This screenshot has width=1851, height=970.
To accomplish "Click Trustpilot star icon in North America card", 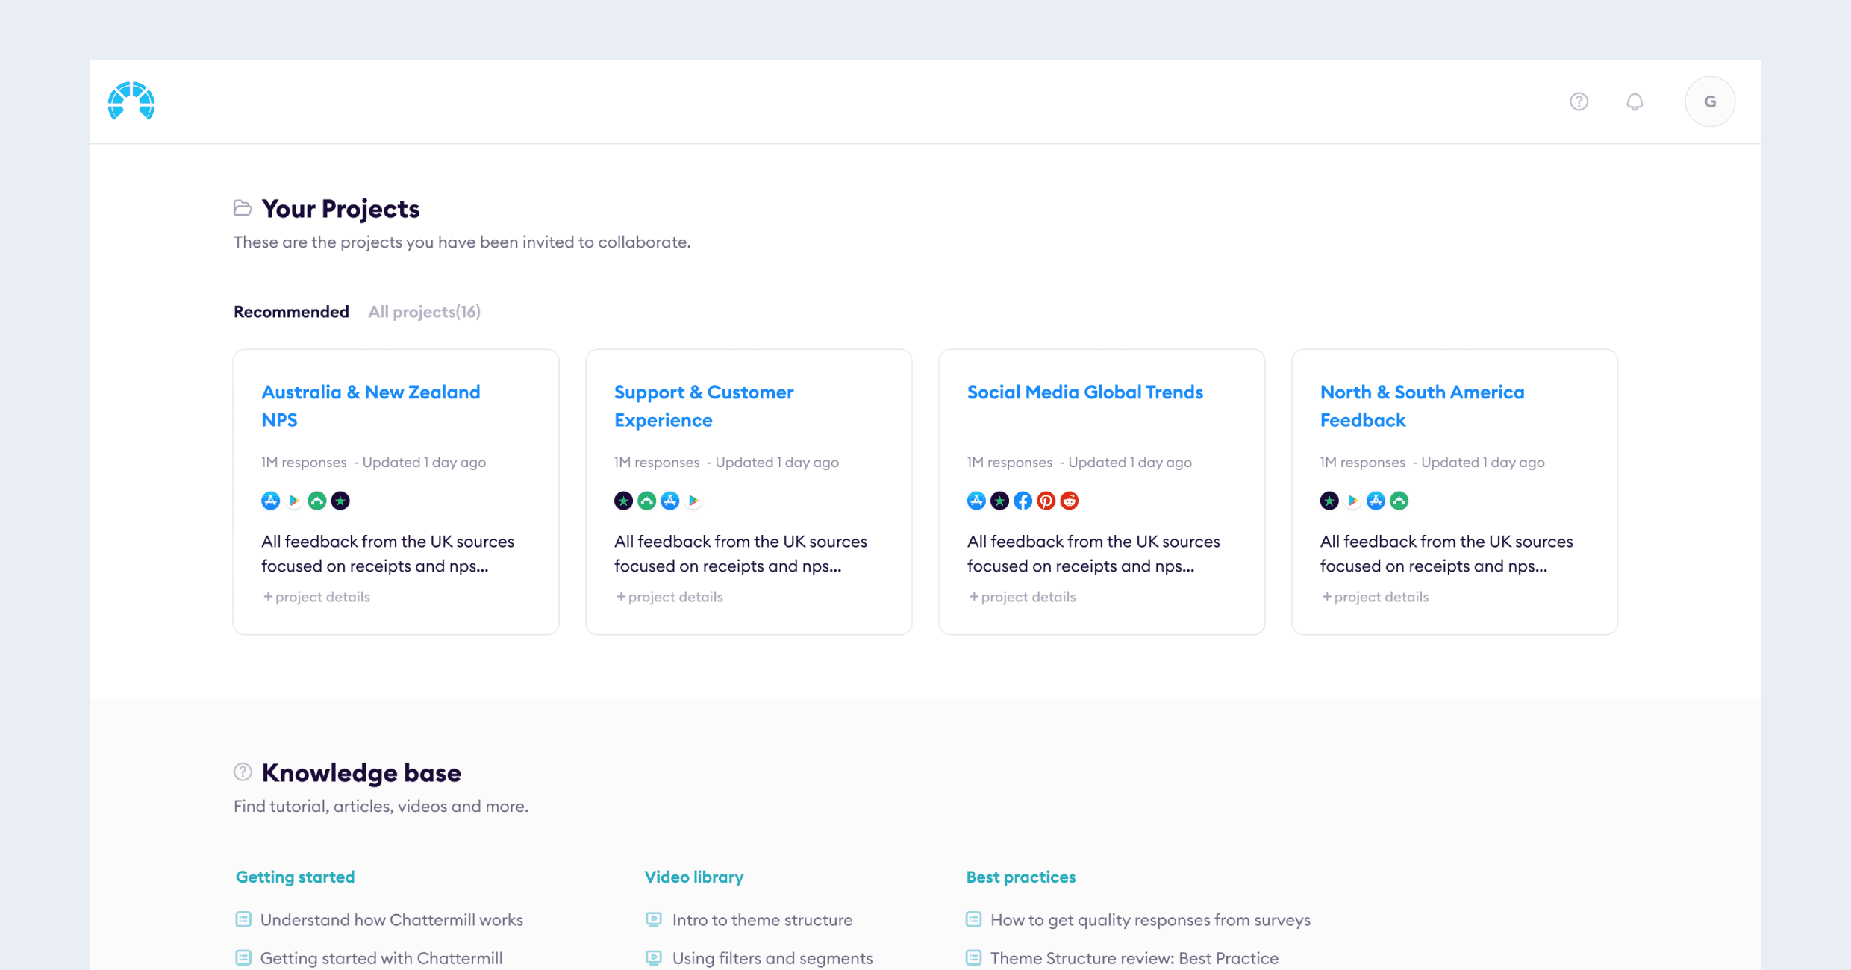I will (x=1329, y=501).
